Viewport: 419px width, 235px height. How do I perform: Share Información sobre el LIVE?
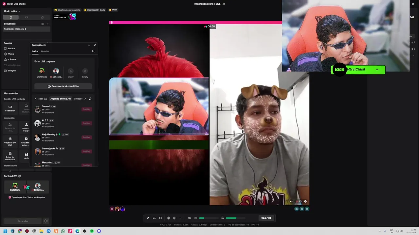click(224, 4)
